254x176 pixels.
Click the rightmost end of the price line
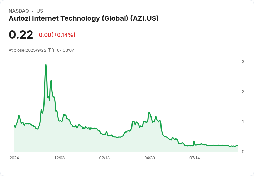238,145
